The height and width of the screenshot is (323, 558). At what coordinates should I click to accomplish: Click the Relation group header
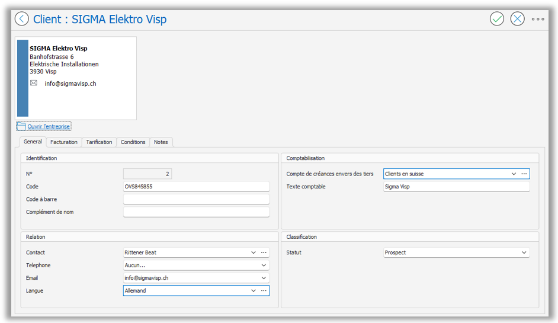point(36,237)
